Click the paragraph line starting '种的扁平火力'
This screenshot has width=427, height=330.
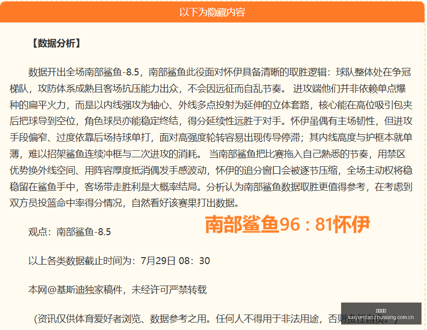pyautogui.click(x=211, y=105)
